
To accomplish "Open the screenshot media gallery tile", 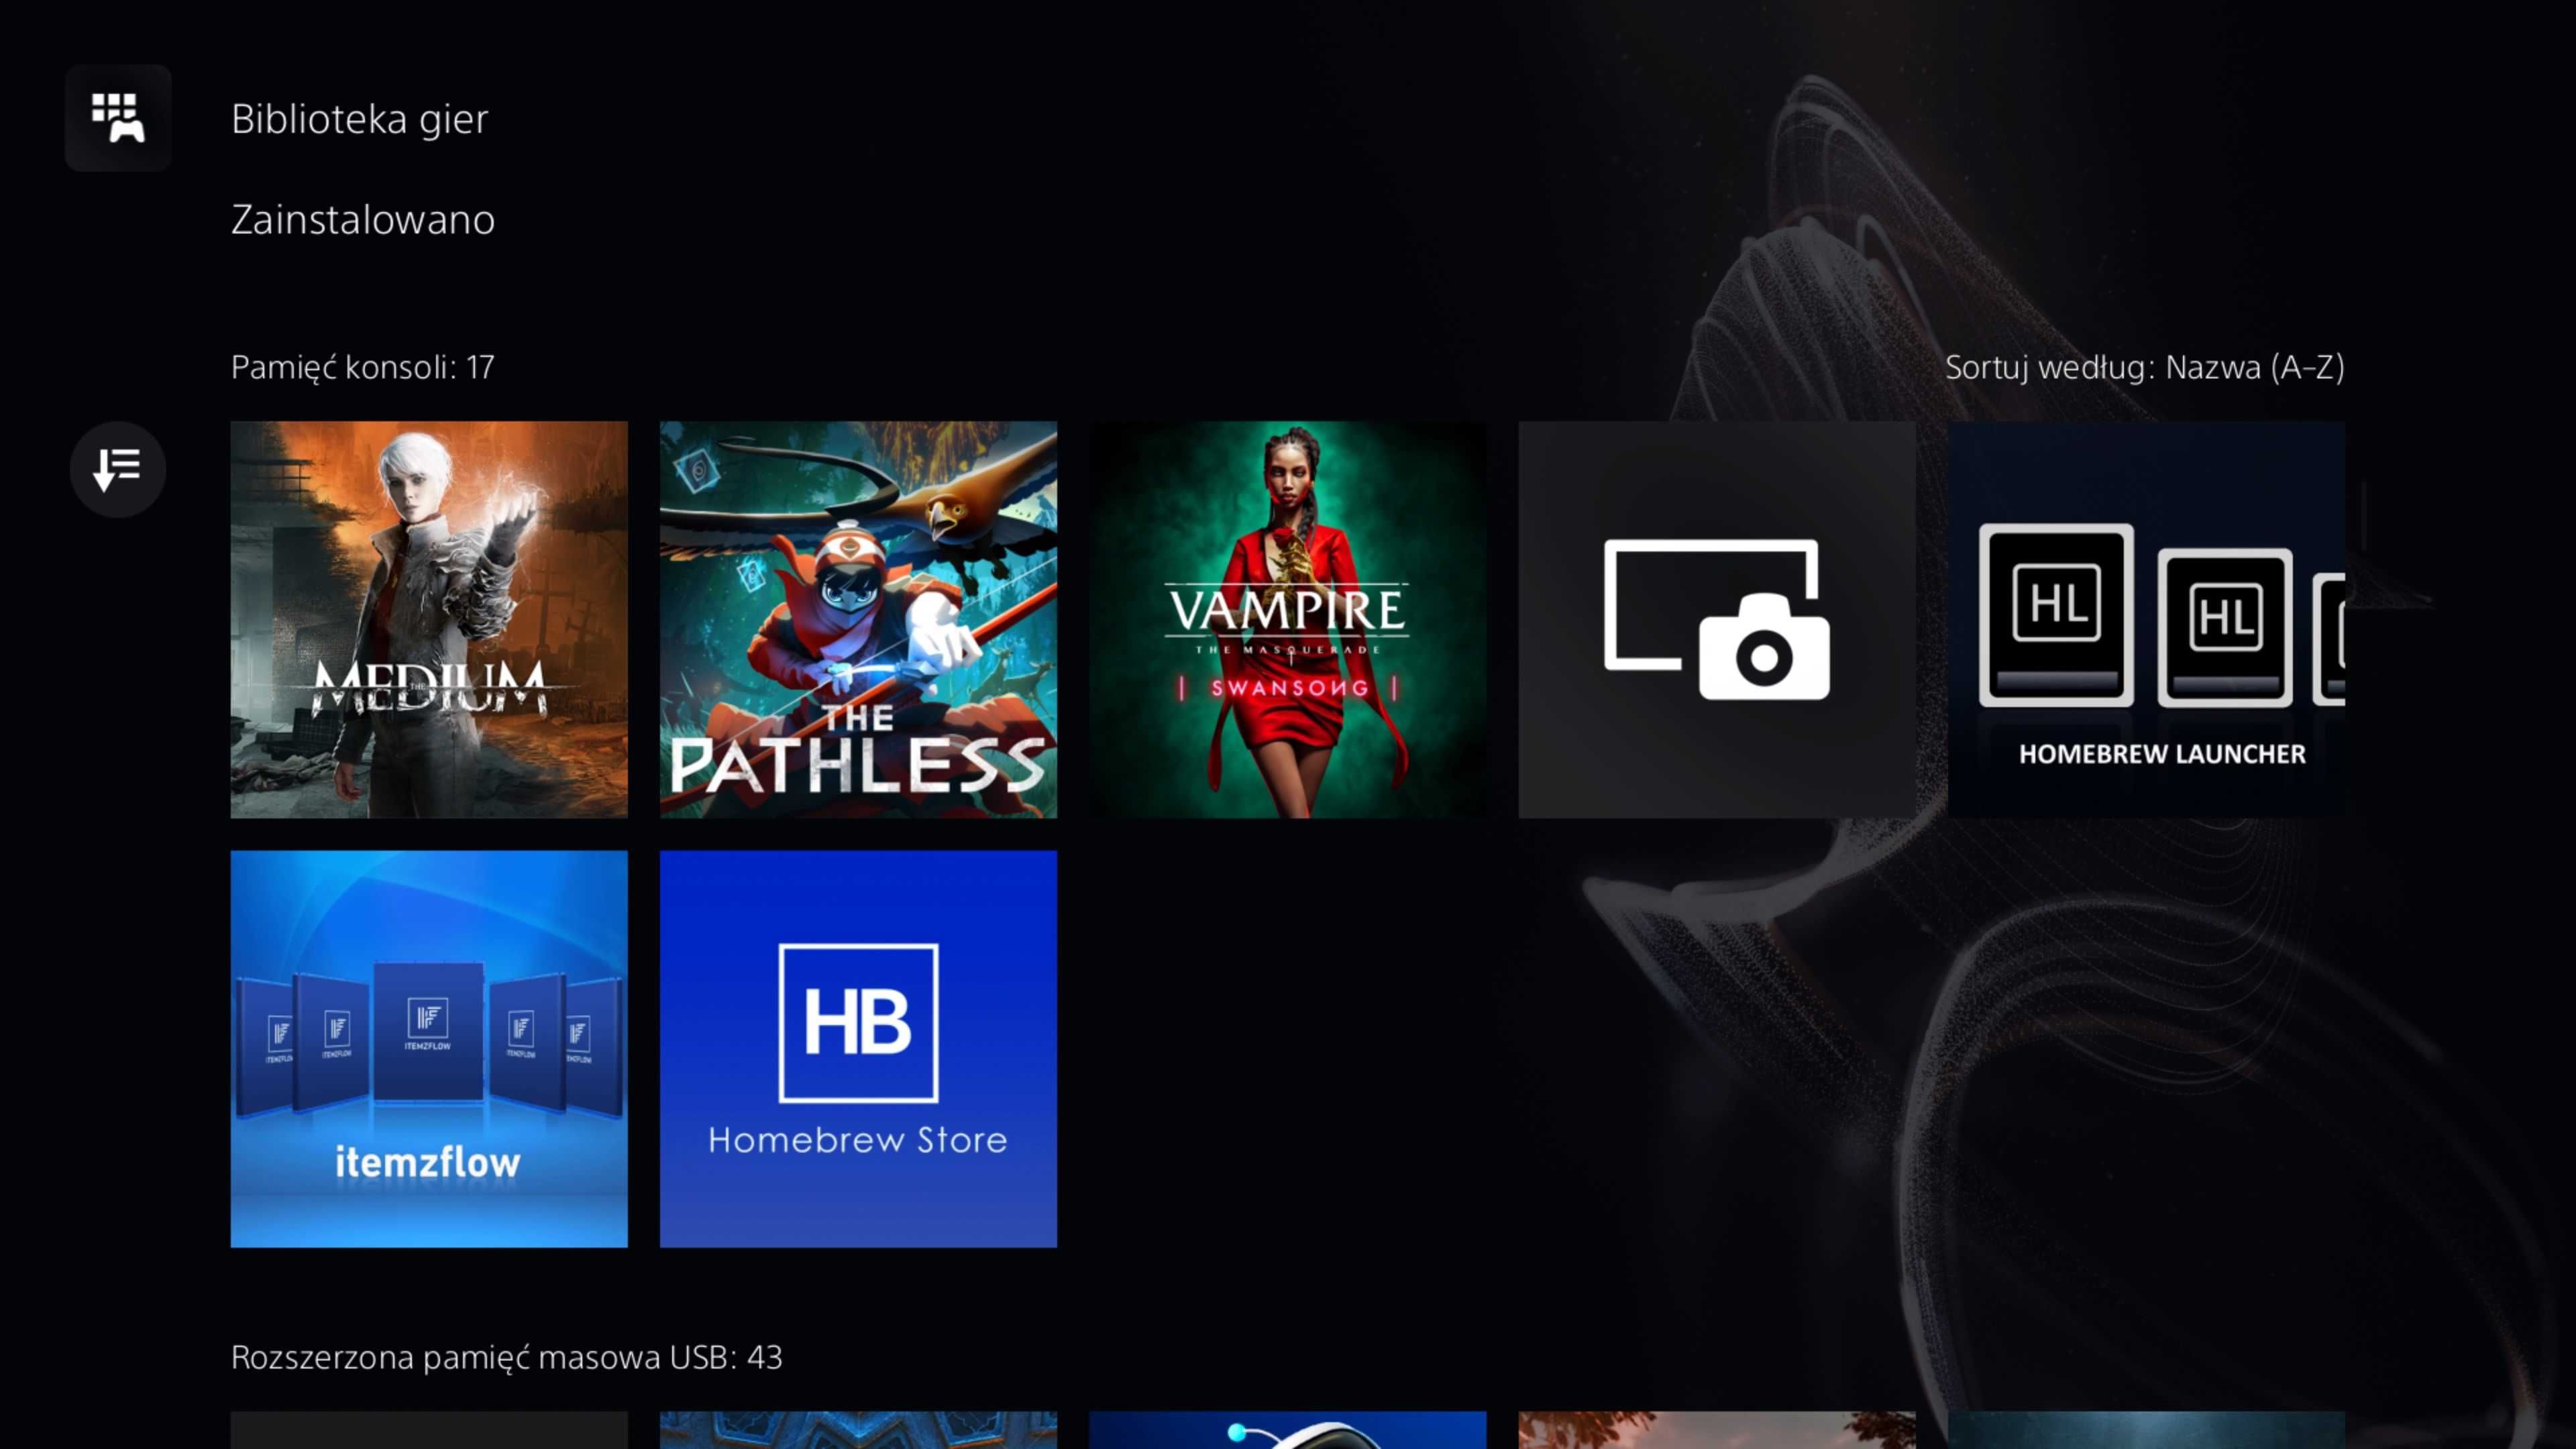I will click(1716, 619).
